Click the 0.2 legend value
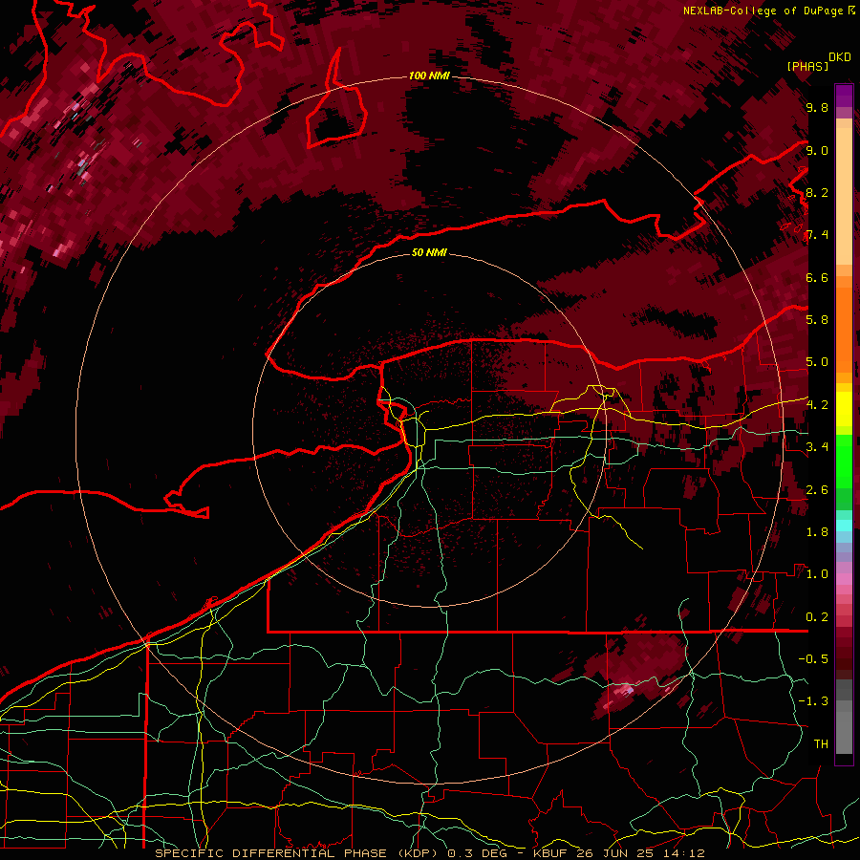860x860 pixels. 817,617
